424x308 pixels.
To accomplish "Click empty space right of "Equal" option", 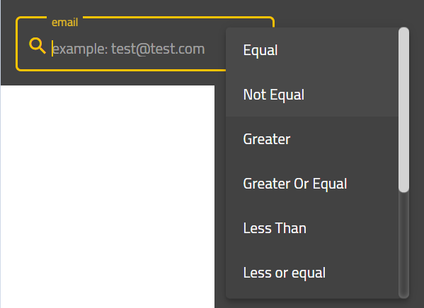I will coord(338,50).
